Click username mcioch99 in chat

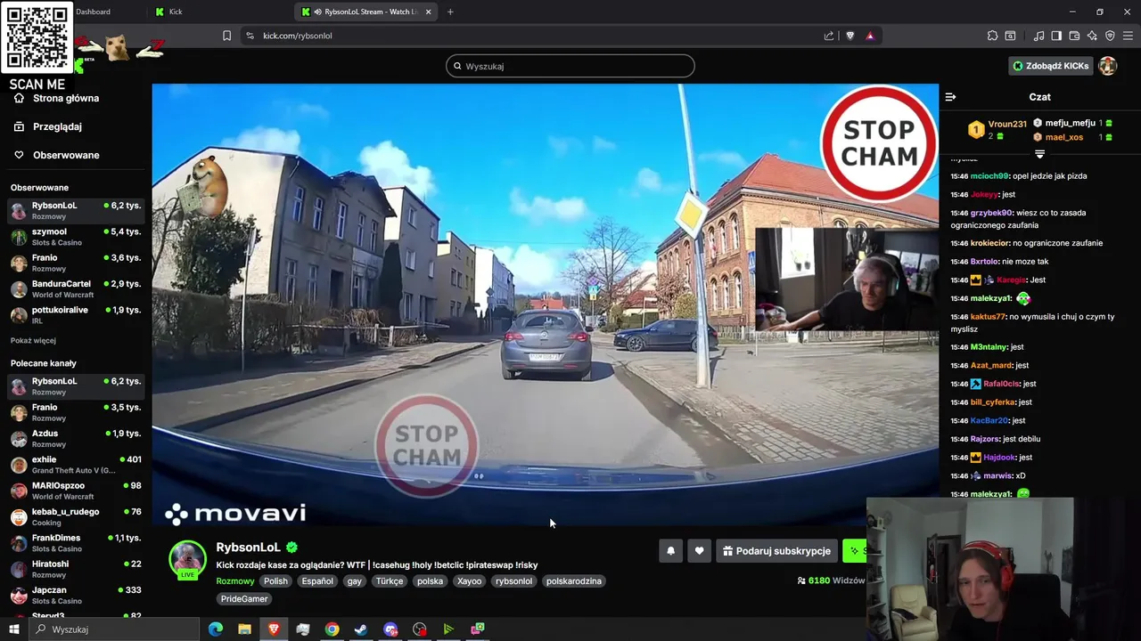[989, 176]
